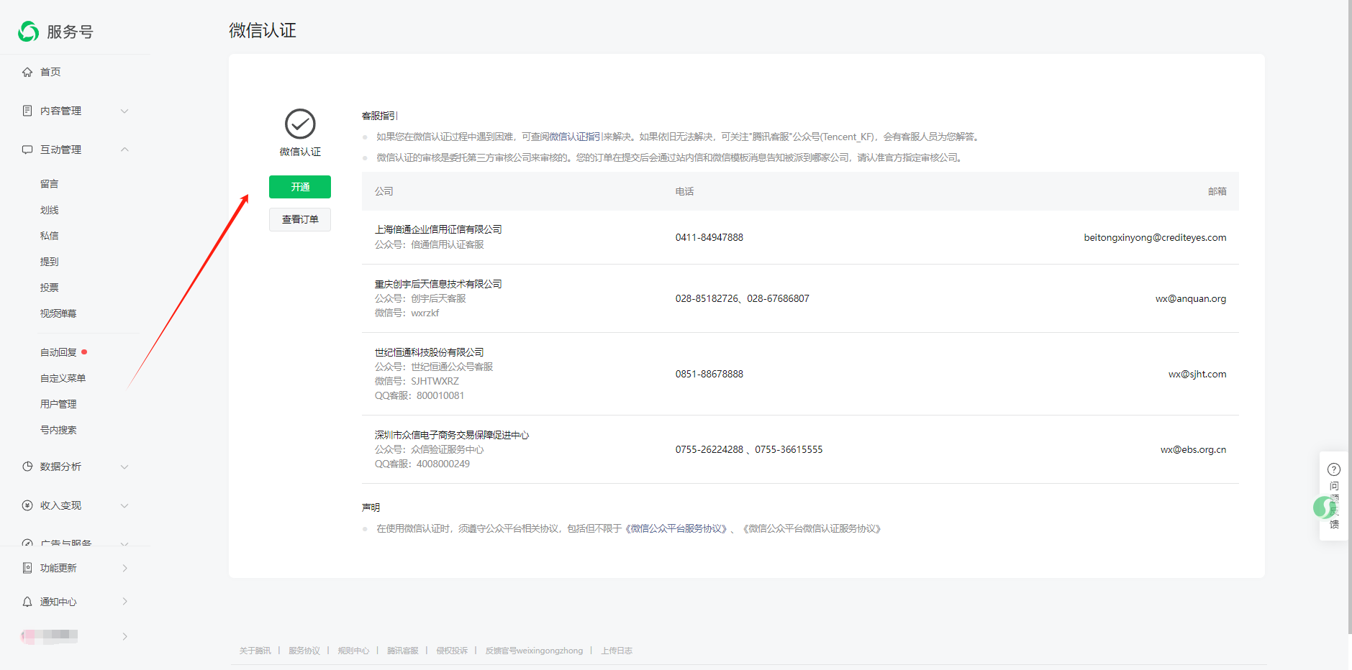Click the home icon beside 首页
The image size is (1352, 670).
(x=27, y=72)
